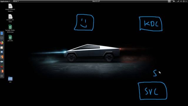Click the icon right of the workspace indicator
Image resolution: width=188 pixels, height=106 pixels.
[174, 1]
